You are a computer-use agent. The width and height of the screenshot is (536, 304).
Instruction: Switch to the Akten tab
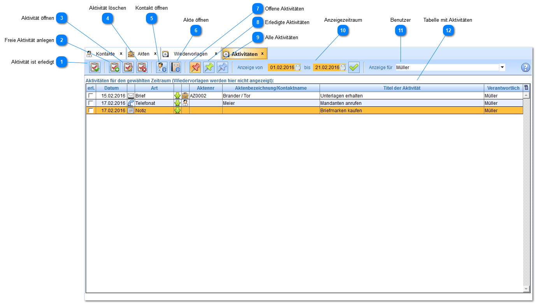143,54
